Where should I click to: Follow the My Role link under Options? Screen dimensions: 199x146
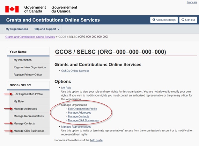(x=67, y=88)
